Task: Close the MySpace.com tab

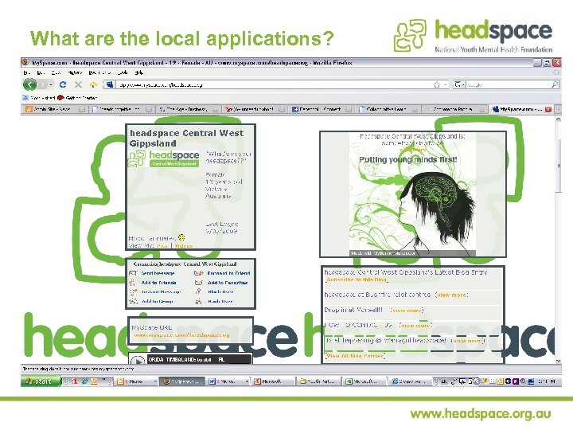Action: [x=548, y=109]
